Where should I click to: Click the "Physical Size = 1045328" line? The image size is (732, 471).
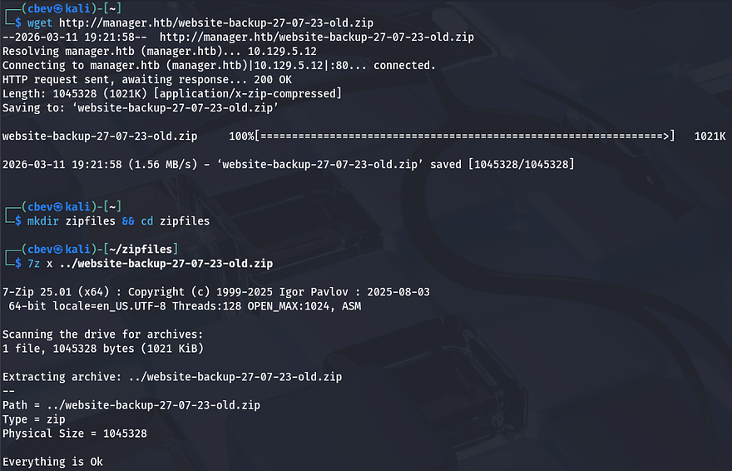click(75, 434)
